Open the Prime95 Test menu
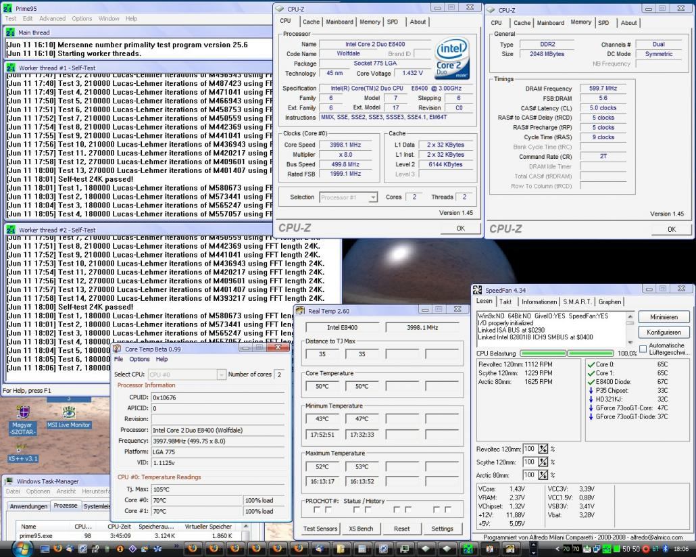 click(11, 19)
